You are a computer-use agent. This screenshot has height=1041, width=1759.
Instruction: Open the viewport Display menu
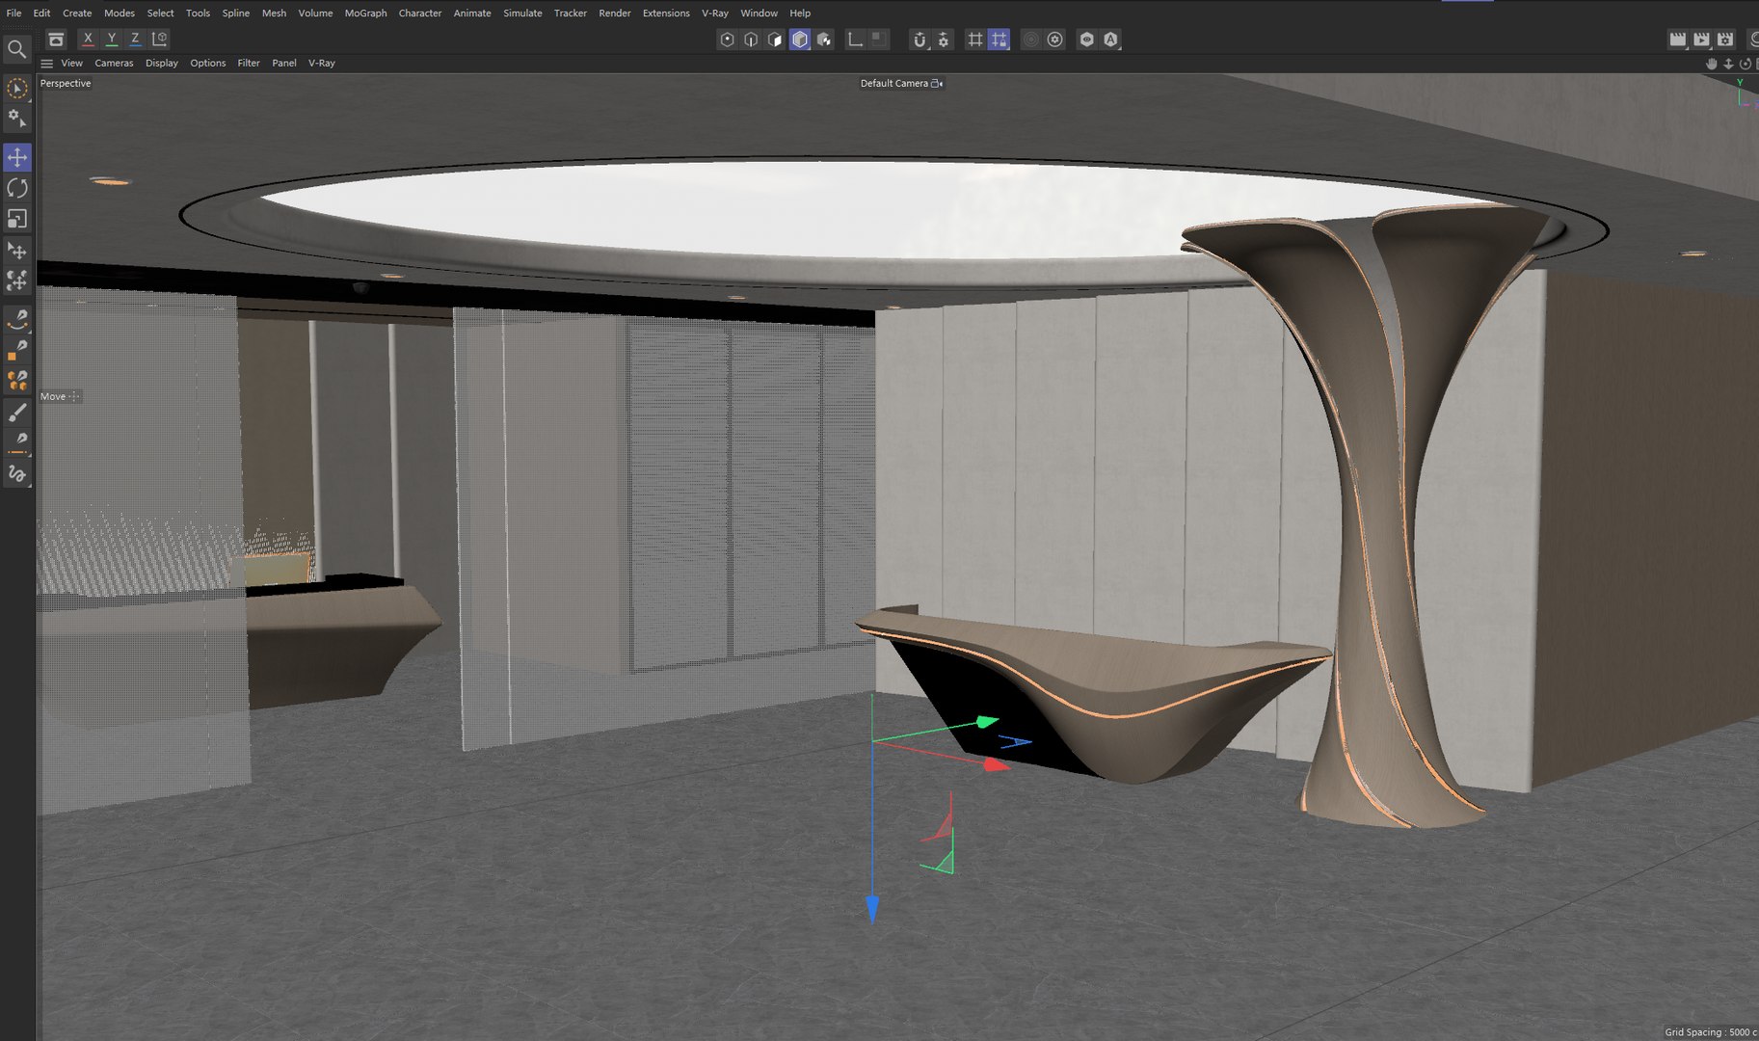coord(162,63)
